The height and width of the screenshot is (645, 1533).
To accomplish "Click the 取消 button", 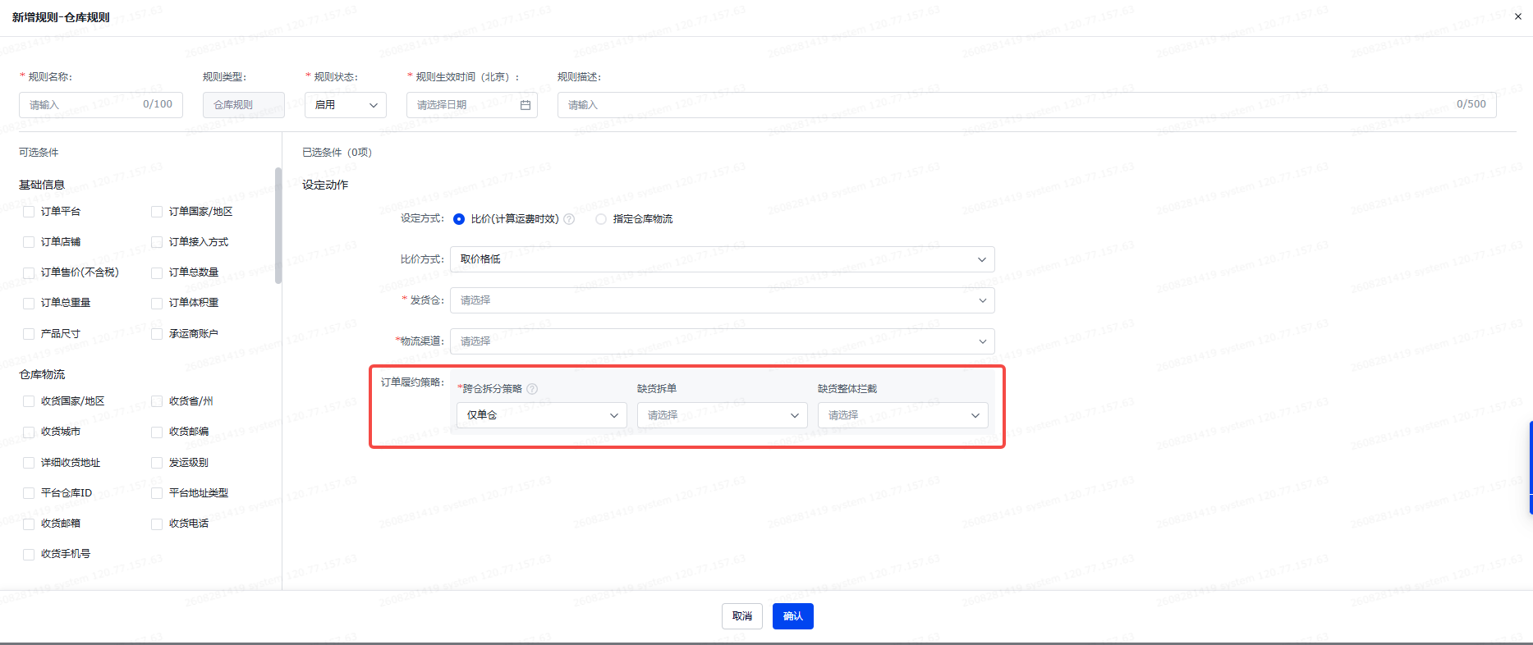I will coord(742,616).
